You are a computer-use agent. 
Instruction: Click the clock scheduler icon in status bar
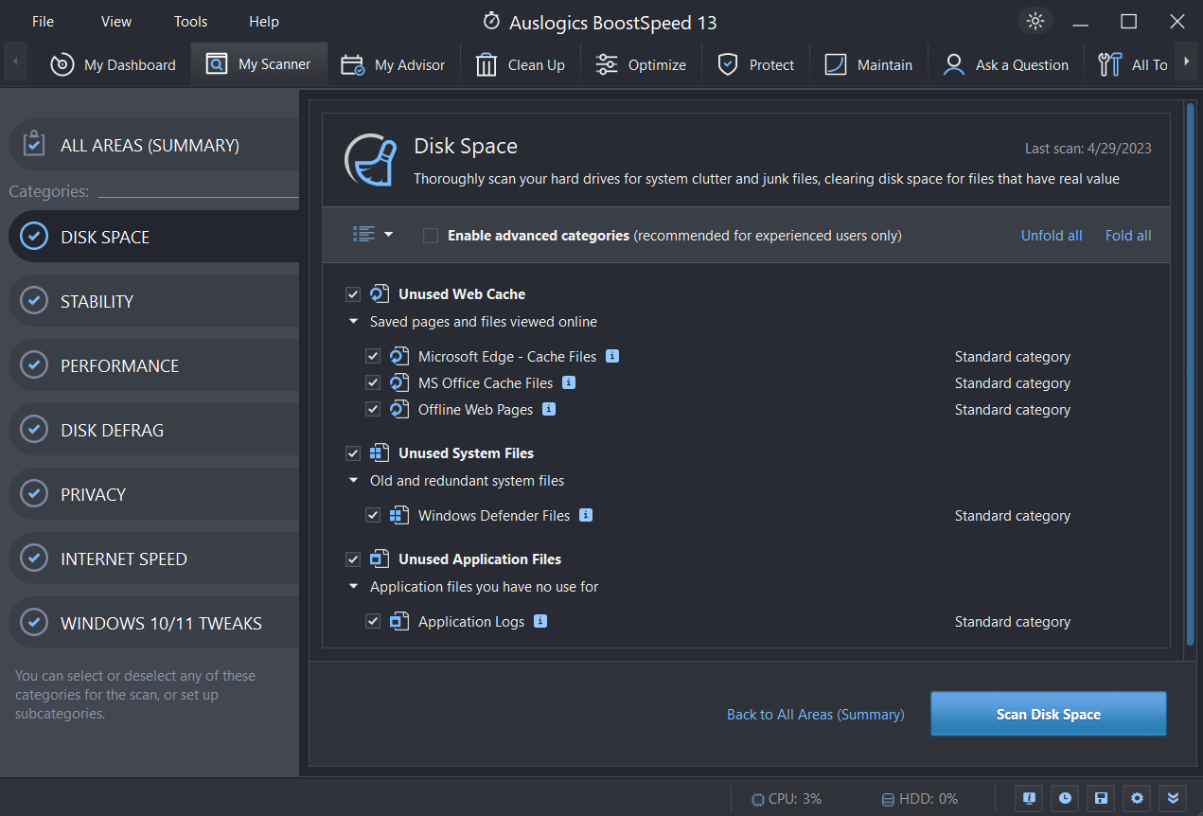coord(1065,798)
